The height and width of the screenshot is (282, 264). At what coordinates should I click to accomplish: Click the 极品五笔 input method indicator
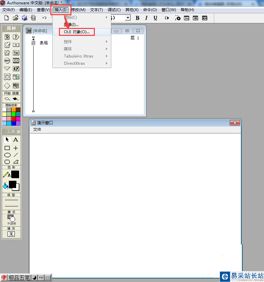[19, 278]
